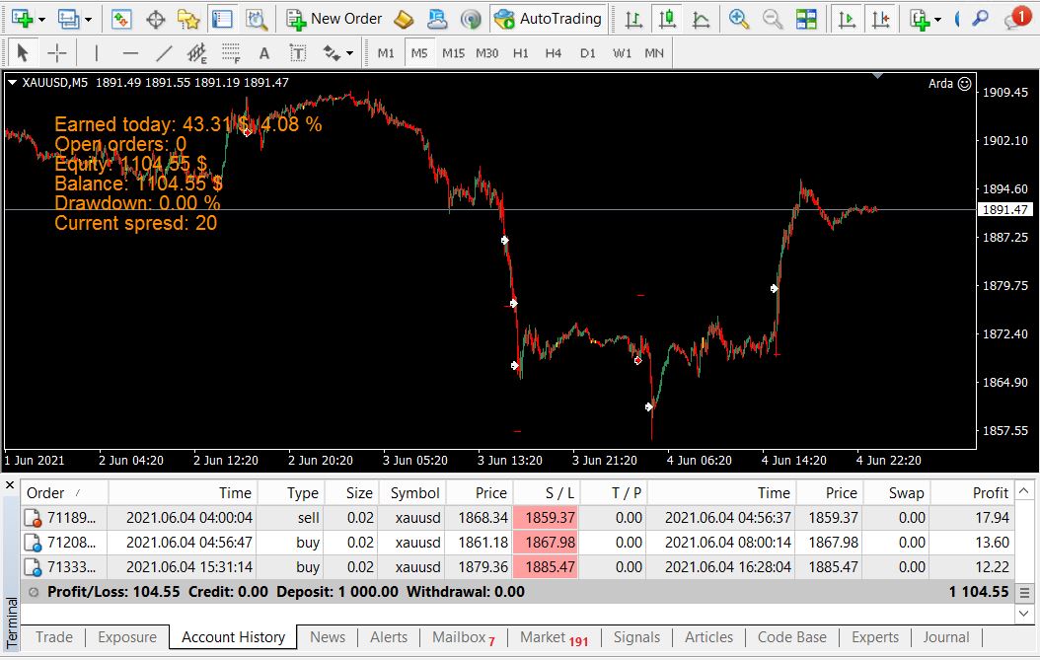The width and height of the screenshot is (1040, 660).
Task: Select the Fibonacci retracement tool
Action: [231, 53]
